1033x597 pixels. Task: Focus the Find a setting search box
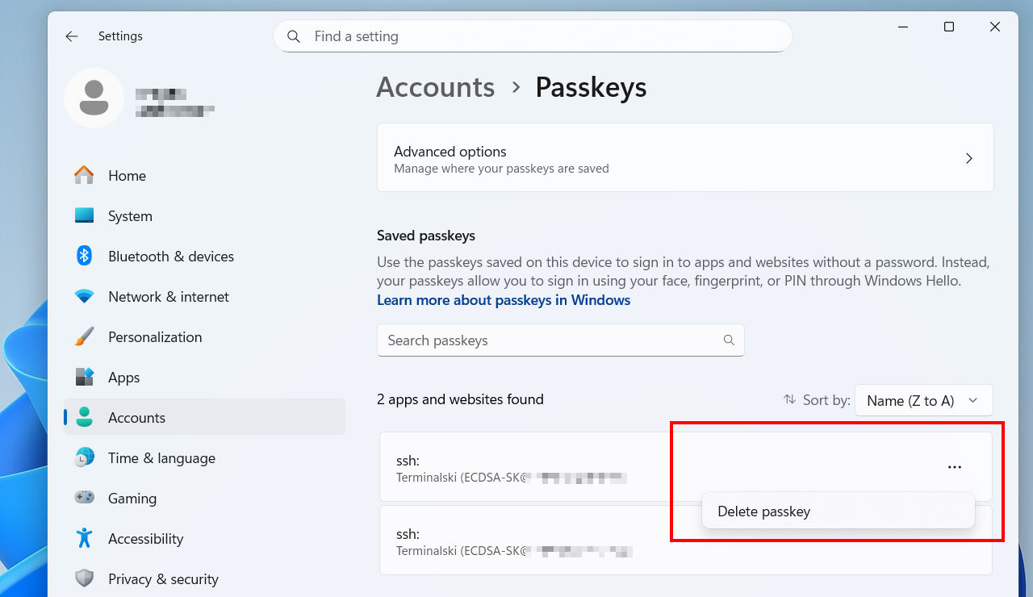533,36
